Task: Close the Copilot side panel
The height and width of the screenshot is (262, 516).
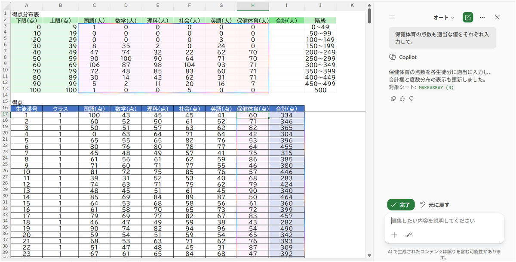Action: pos(497,17)
